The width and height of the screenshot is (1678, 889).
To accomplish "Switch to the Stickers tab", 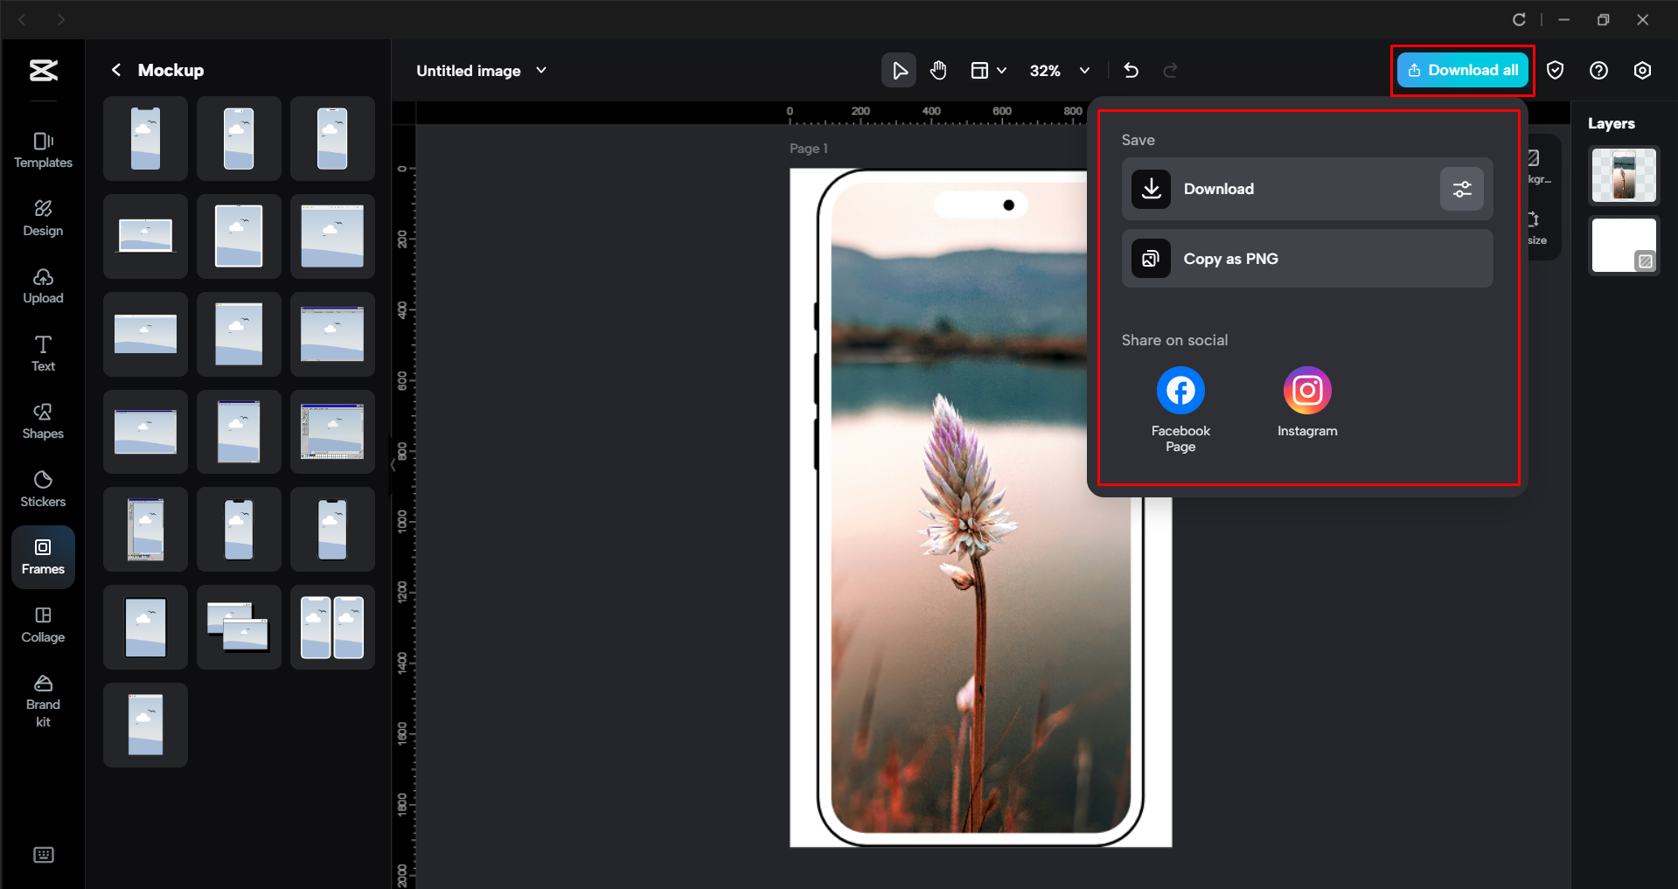I will pyautogui.click(x=43, y=489).
